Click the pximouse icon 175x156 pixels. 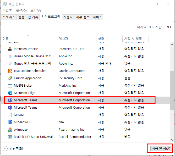click(x=10, y=130)
